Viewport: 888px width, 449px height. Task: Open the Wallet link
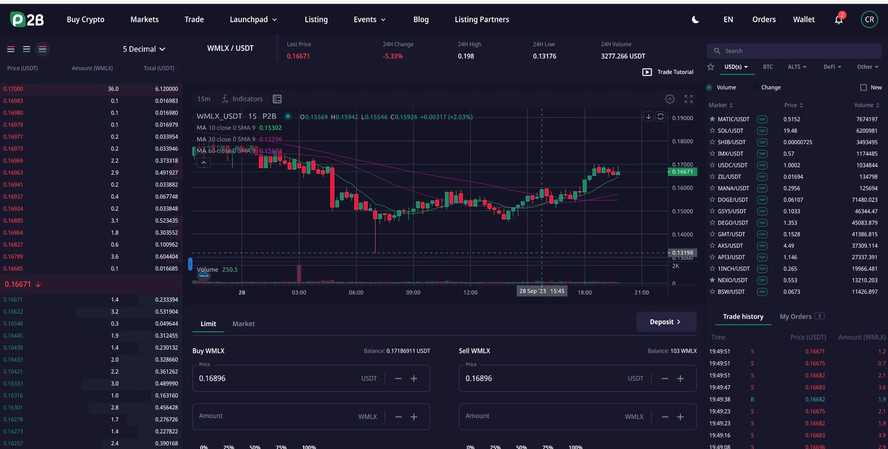[x=804, y=19]
